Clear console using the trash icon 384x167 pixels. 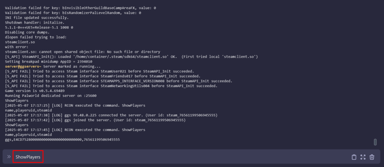(372, 157)
